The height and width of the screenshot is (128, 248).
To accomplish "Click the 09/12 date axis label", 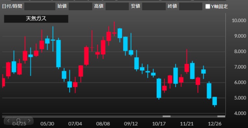I will tap(131, 124).
